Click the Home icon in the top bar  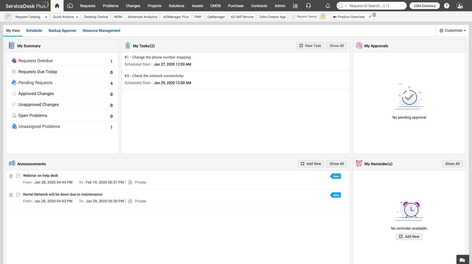coord(57,6)
